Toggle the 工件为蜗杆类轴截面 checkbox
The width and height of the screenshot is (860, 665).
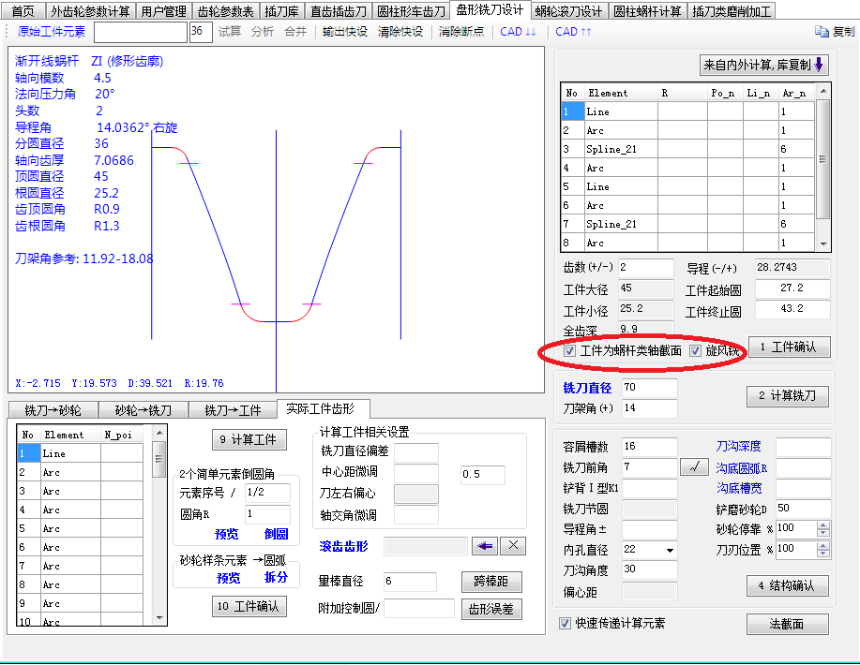tap(570, 351)
